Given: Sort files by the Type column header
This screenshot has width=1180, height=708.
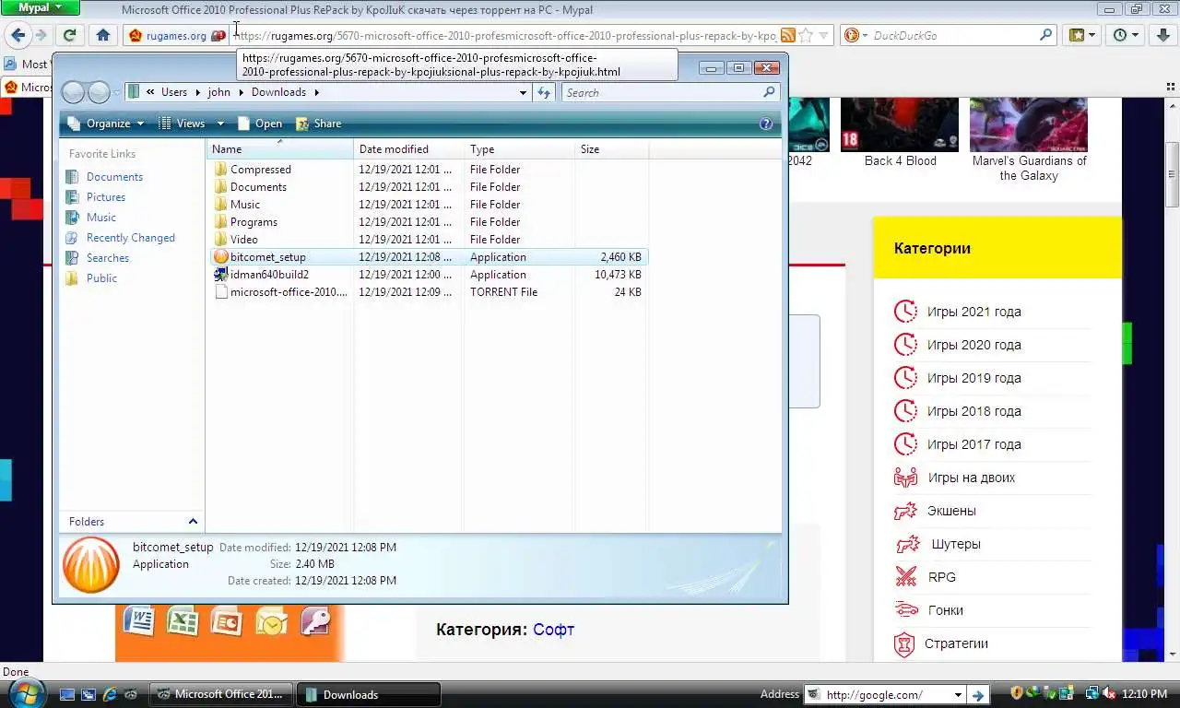Looking at the screenshot, I should point(520,149).
